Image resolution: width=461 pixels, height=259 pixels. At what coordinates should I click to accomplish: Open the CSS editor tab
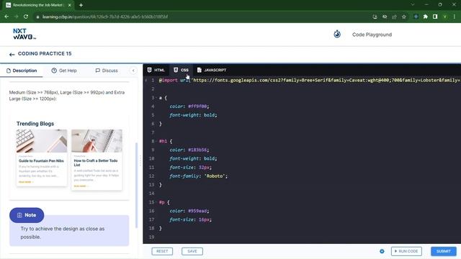(181, 70)
